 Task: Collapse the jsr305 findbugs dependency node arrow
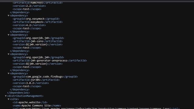coord(8,73)
